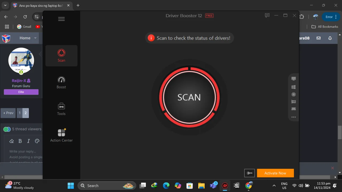Image resolution: width=342 pixels, height=192 pixels.
Task: Open Chrome extensions puzzle icon
Action: 302,17
